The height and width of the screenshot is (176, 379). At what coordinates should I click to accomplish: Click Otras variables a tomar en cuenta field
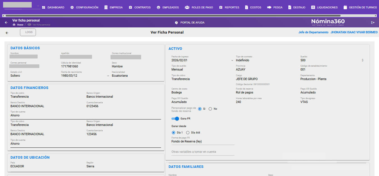[x=203, y=152]
